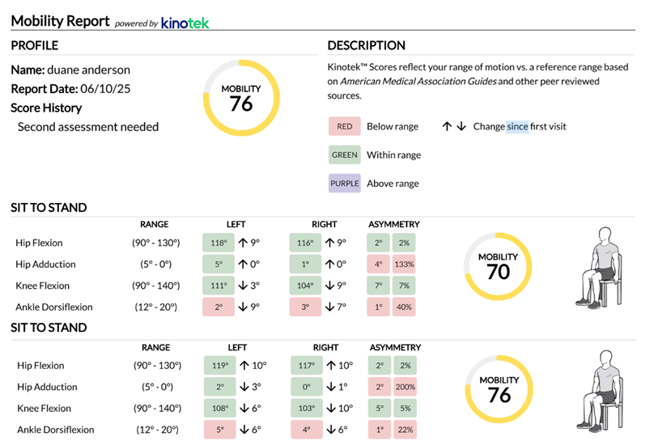Click the highlighted word 'since' in legend
This screenshot has width=650, height=441.
[517, 126]
